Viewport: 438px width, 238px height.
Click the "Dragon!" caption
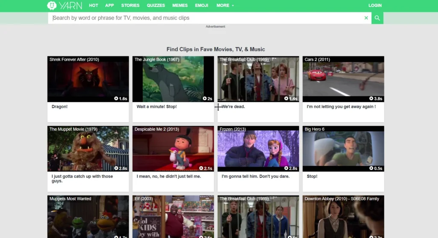click(59, 106)
